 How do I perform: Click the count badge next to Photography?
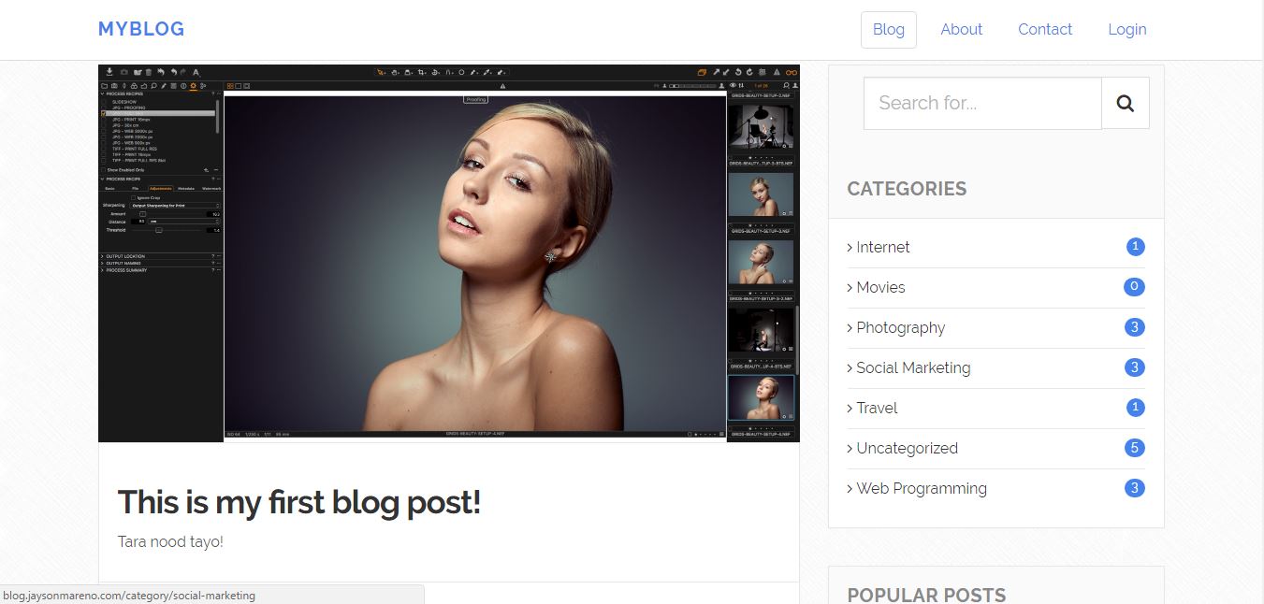pyautogui.click(x=1134, y=327)
